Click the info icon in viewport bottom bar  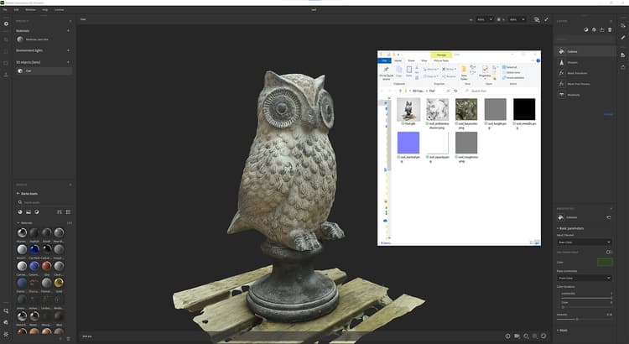click(x=507, y=336)
